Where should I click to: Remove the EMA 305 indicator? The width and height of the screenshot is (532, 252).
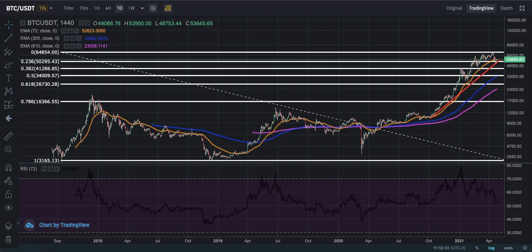pos(78,38)
